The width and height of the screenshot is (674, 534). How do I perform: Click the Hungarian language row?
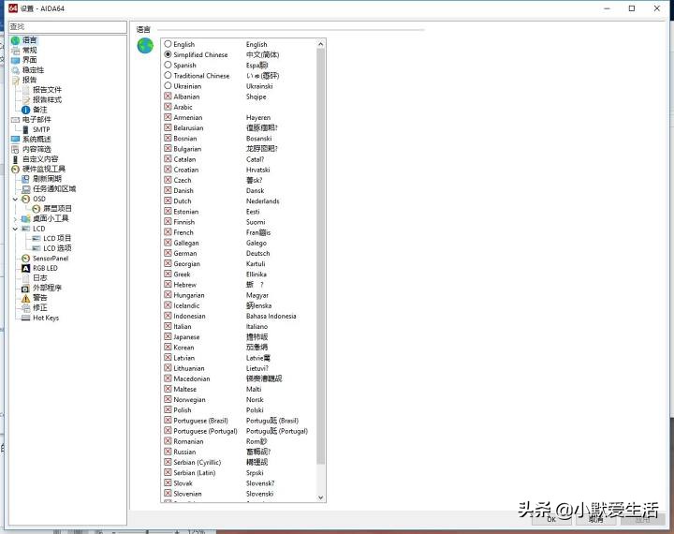240,295
